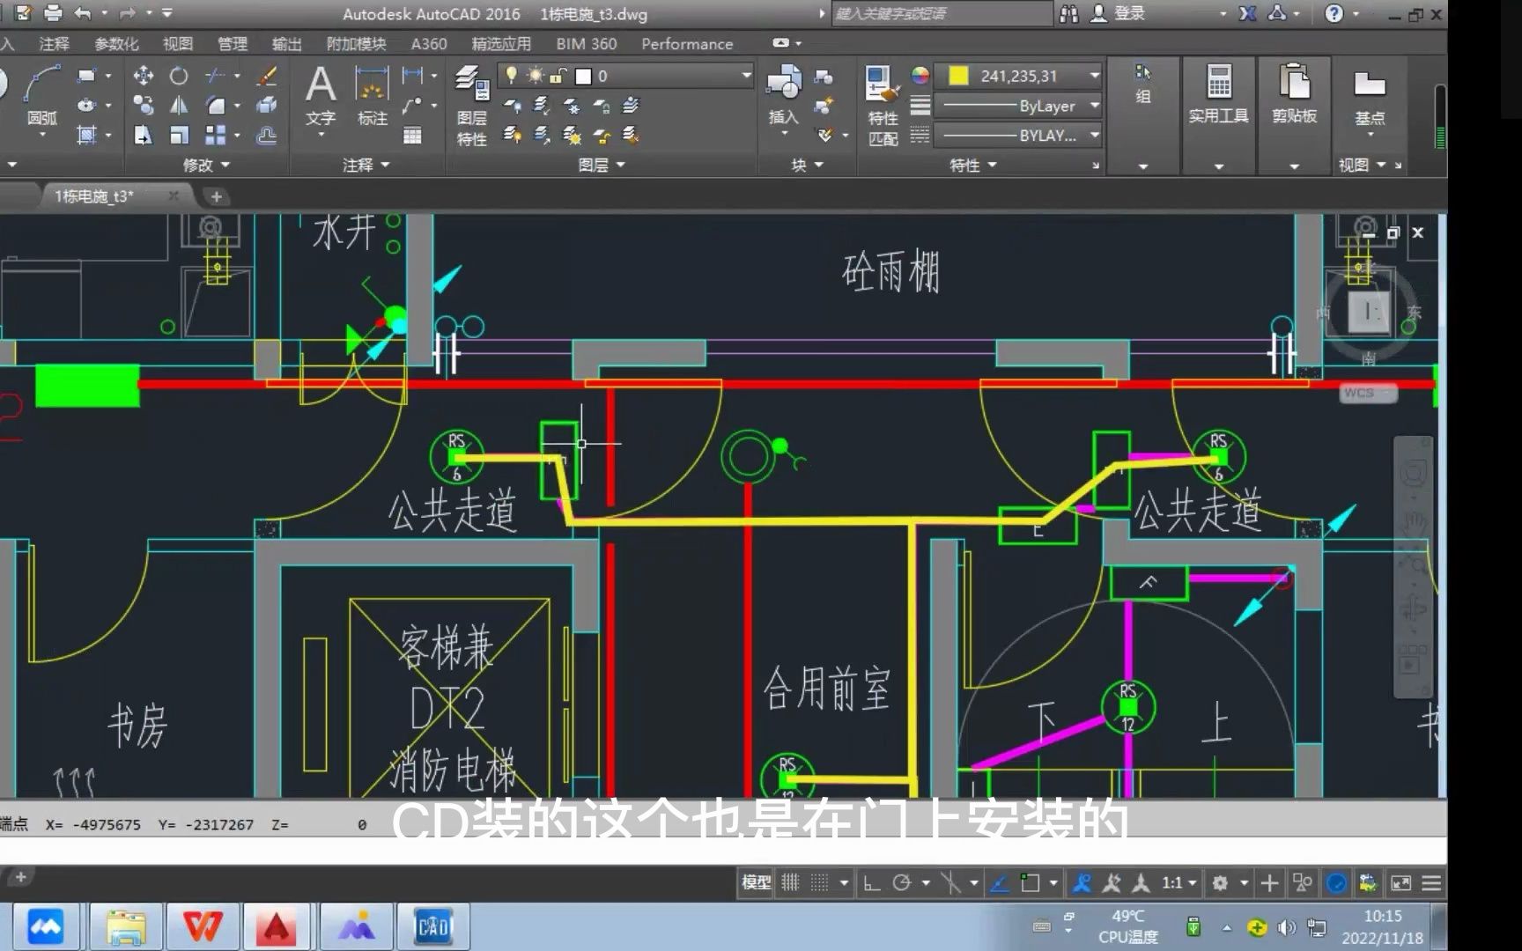
Task: Select the Move tool in 修改 panel
Action: (x=144, y=76)
